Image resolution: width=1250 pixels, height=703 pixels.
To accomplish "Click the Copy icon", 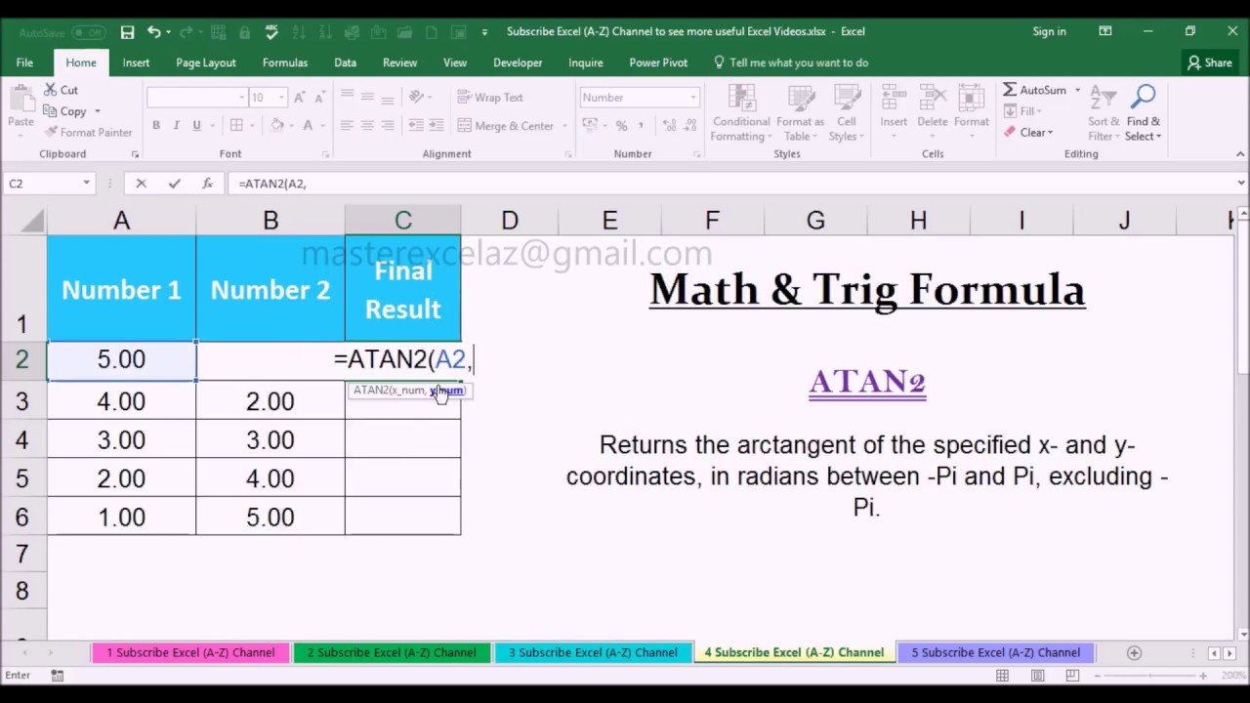I will pos(50,111).
